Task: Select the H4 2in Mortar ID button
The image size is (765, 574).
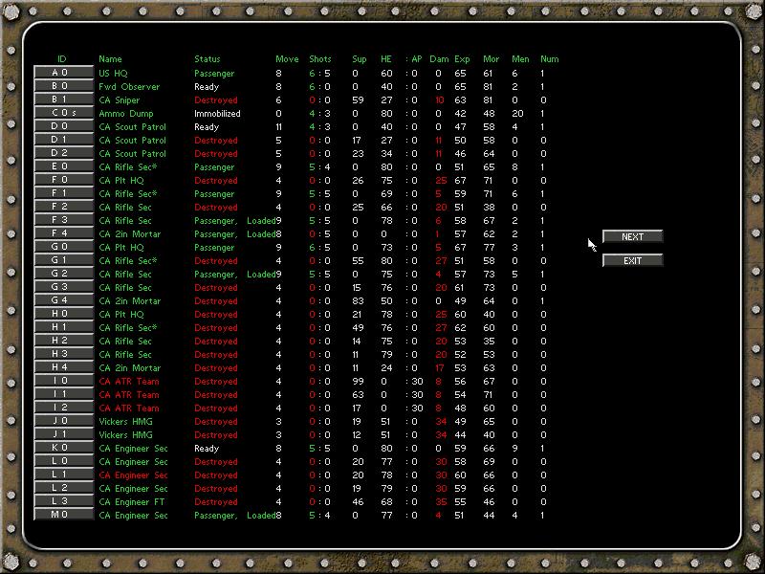Action: [x=63, y=367]
